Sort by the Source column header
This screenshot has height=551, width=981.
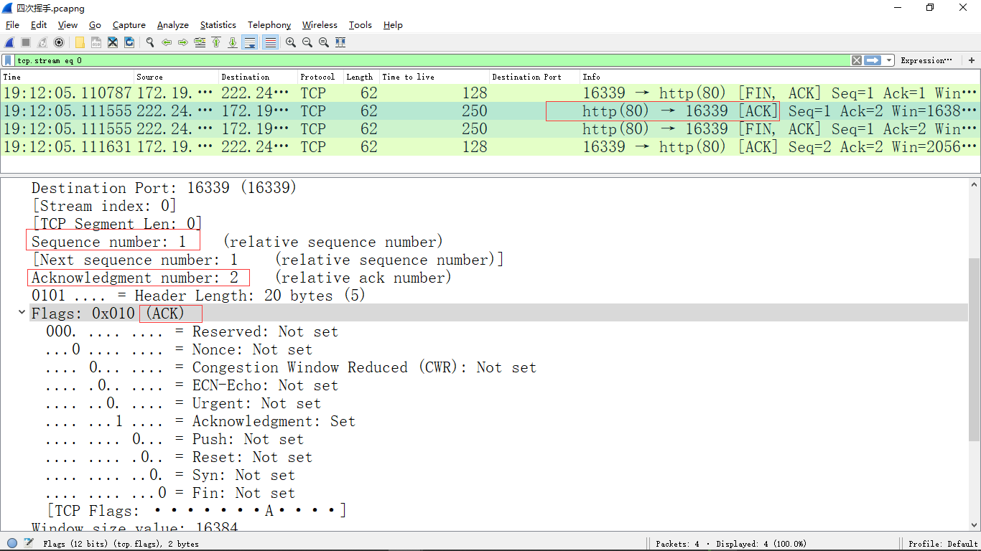tap(177, 77)
